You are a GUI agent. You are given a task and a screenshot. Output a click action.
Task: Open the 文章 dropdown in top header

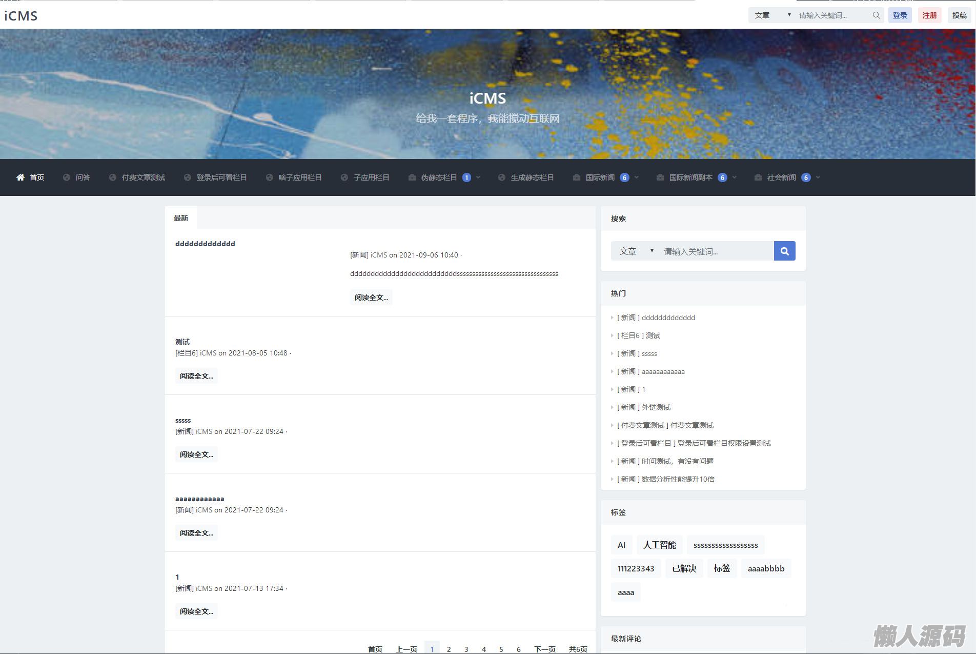[x=772, y=15]
